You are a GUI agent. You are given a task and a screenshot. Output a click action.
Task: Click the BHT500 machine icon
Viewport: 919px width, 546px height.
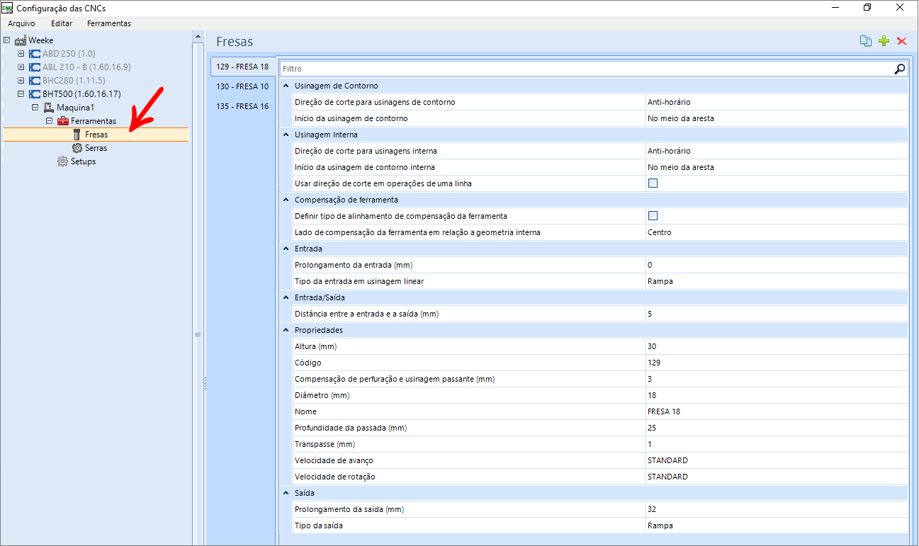(x=35, y=94)
